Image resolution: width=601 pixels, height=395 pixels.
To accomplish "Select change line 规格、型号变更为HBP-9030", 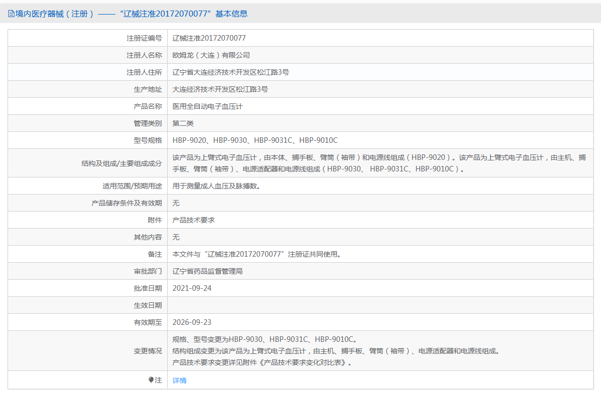I will pos(265,339).
